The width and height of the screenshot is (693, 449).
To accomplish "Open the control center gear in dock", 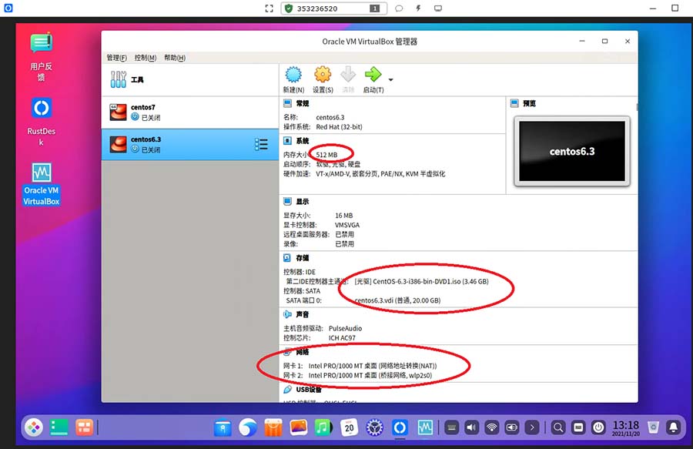I will click(x=374, y=427).
